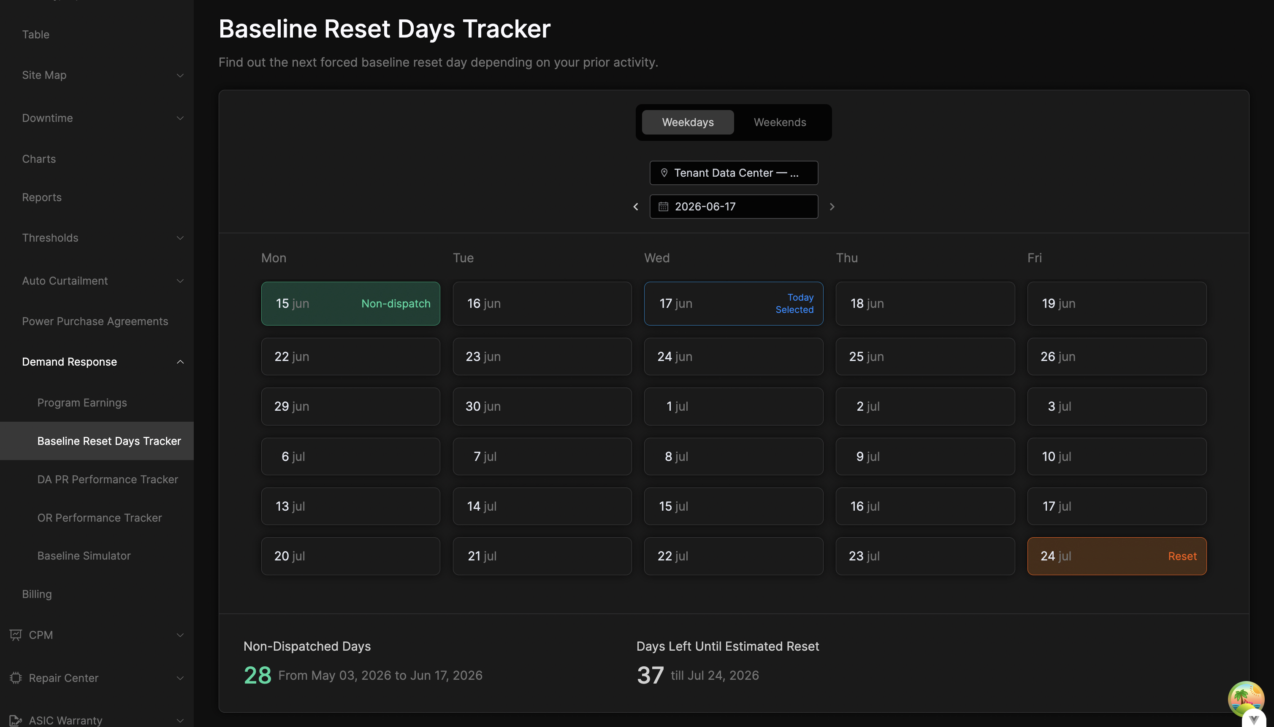Click the Non-Dispatched Days count 28
1274x727 pixels.
(x=258, y=676)
